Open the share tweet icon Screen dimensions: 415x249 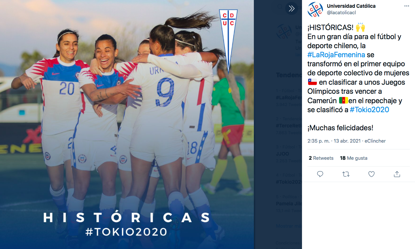coord(397,174)
